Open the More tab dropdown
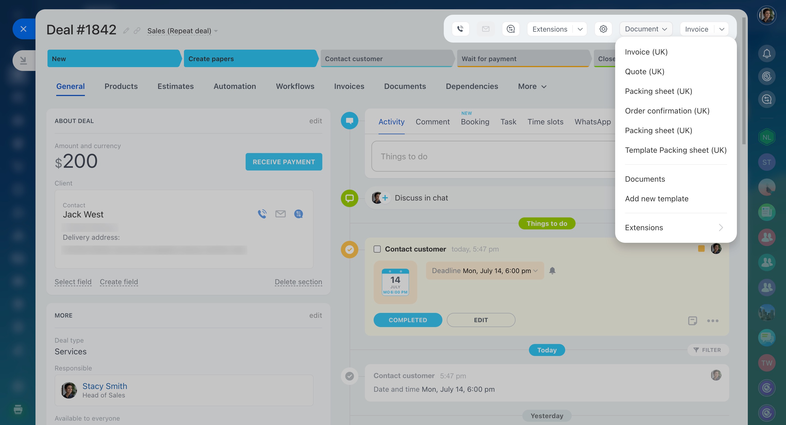This screenshot has width=786, height=425. (532, 86)
